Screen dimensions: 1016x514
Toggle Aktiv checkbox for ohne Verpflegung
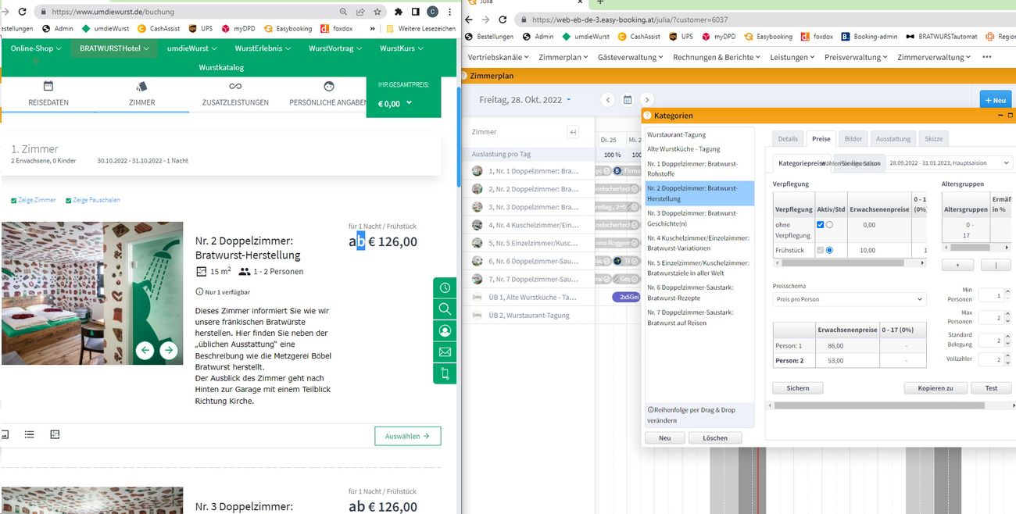click(x=819, y=225)
